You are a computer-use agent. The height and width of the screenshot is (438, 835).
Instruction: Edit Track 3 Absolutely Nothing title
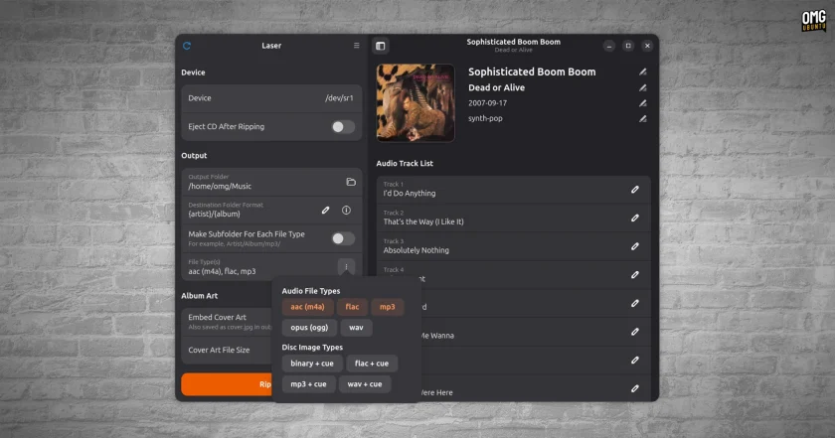(635, 246)
